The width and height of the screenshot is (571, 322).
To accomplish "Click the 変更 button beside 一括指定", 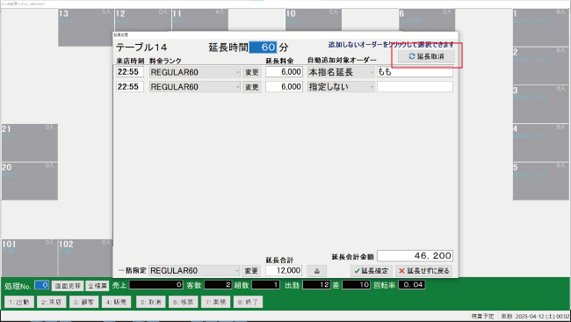I will [251, 271].
